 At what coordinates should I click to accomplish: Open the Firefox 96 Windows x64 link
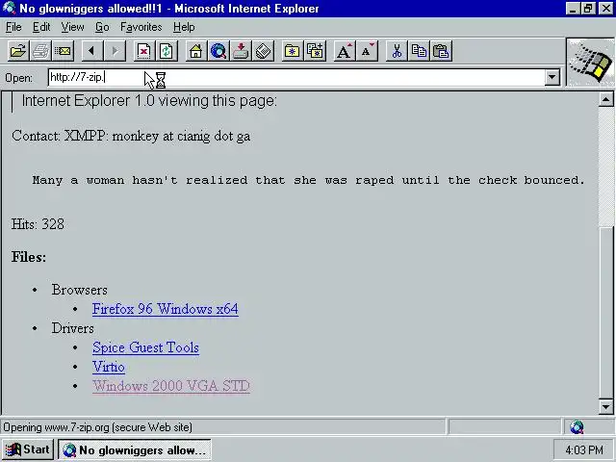pos(165,309)
